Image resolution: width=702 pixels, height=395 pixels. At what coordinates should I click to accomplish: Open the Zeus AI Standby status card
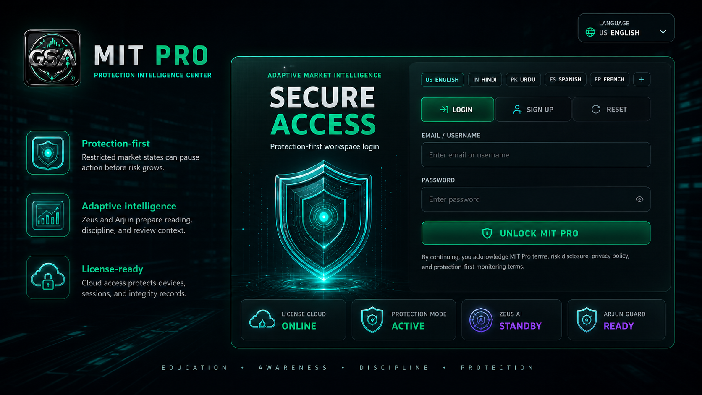(x=512, y=320)
